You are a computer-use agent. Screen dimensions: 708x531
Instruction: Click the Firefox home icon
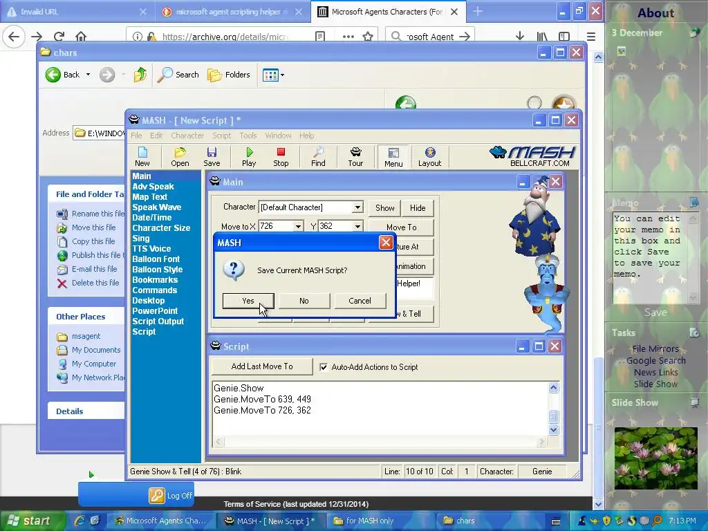pyautogui.click(x=81, y=36)
